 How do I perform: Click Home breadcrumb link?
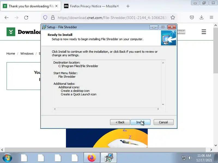pos(11,54)
